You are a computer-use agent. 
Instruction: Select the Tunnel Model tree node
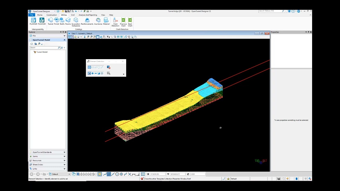click(x=42, y=52)
